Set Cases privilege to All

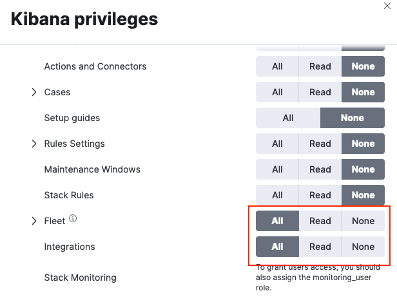pyautogui.click(x=277, y=92)
